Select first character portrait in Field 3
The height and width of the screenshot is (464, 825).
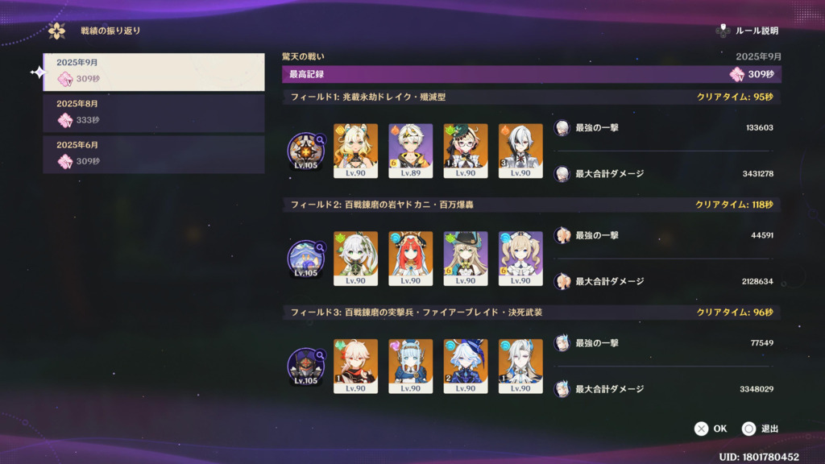coord(355,367)
